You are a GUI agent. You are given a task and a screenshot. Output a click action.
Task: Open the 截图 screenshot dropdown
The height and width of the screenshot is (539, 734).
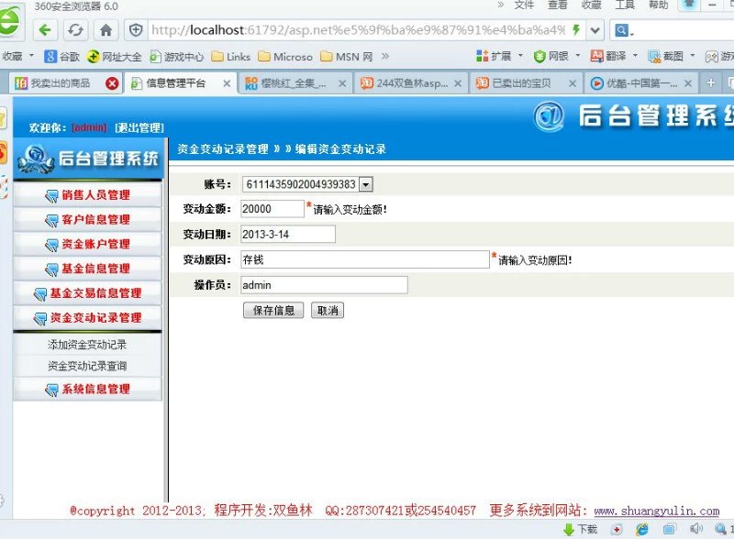click(x=672, y=56)
